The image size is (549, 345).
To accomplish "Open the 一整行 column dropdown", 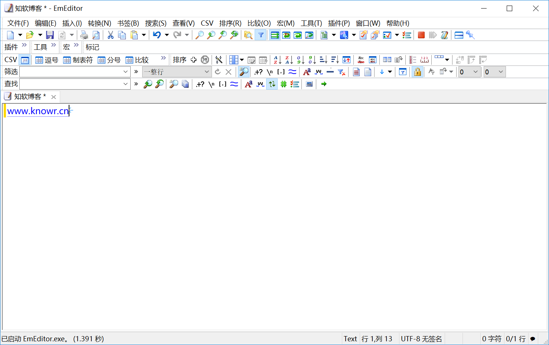I will coord(207,72).
